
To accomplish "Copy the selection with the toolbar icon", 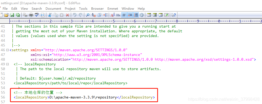I will [x=56, y=15].
